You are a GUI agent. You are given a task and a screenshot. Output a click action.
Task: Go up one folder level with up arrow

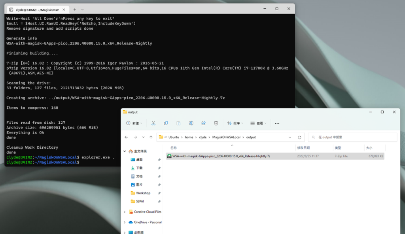pyautogui.click(x=151, y=137)
